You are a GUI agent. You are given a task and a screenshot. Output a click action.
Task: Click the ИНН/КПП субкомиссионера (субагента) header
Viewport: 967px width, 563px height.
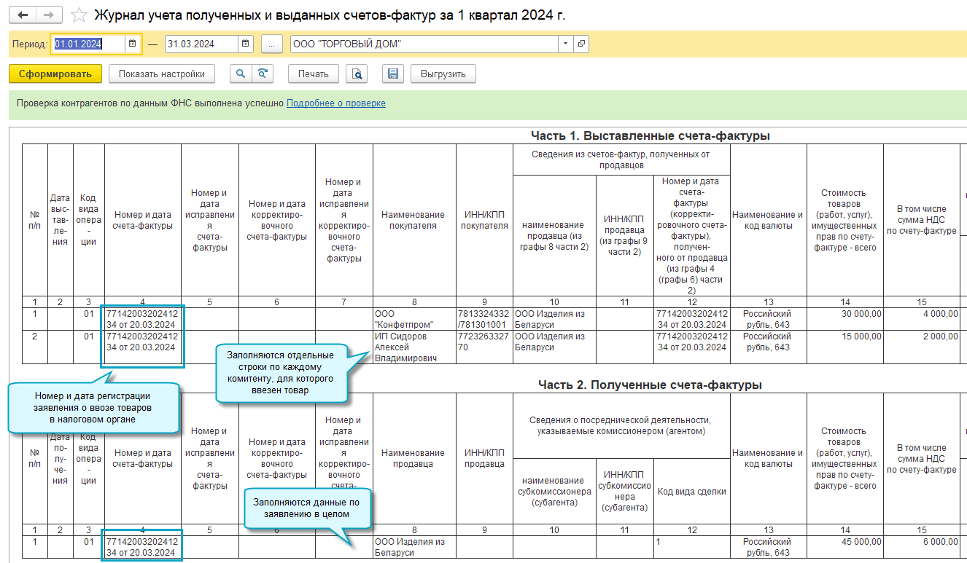625,491
